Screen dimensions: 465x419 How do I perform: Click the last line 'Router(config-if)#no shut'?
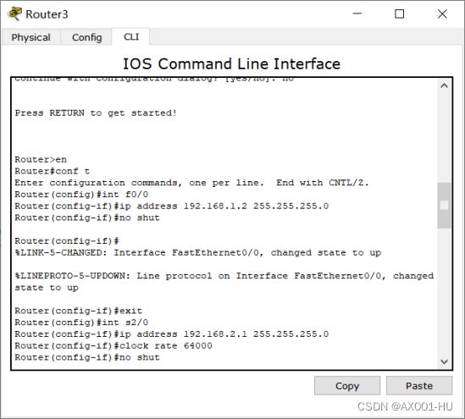87,357
